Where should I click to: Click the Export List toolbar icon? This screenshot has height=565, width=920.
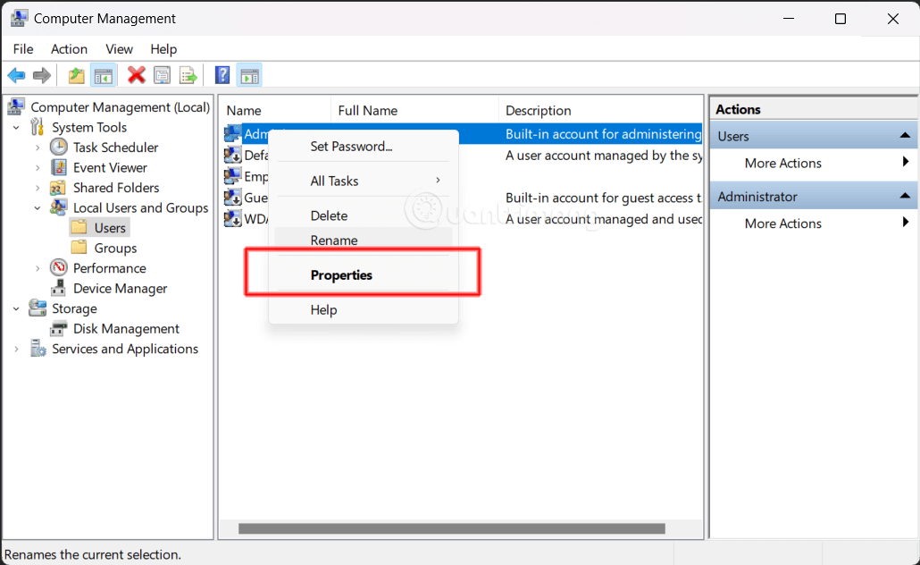coord(188,75)
